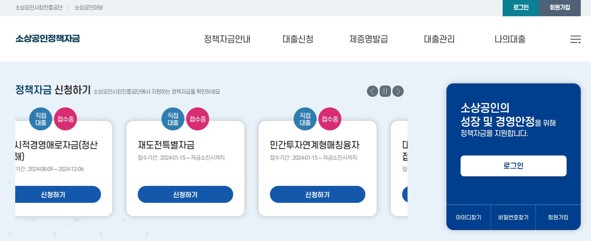Navigate to 나의대출
The width and height of the screenshot is (591, 241).
509,39
